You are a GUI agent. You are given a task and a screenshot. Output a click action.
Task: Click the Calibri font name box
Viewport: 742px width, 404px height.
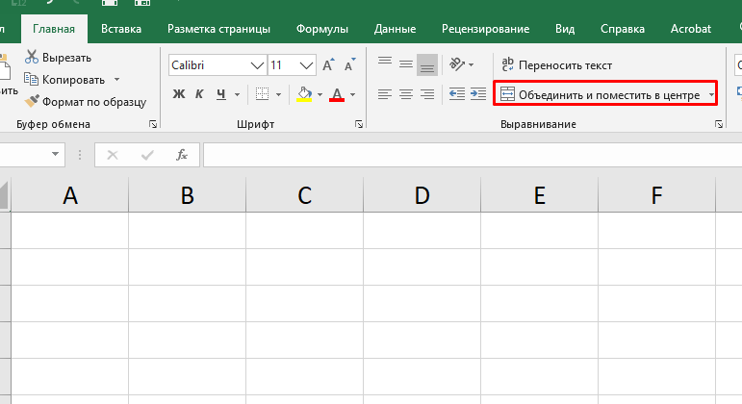209,65
